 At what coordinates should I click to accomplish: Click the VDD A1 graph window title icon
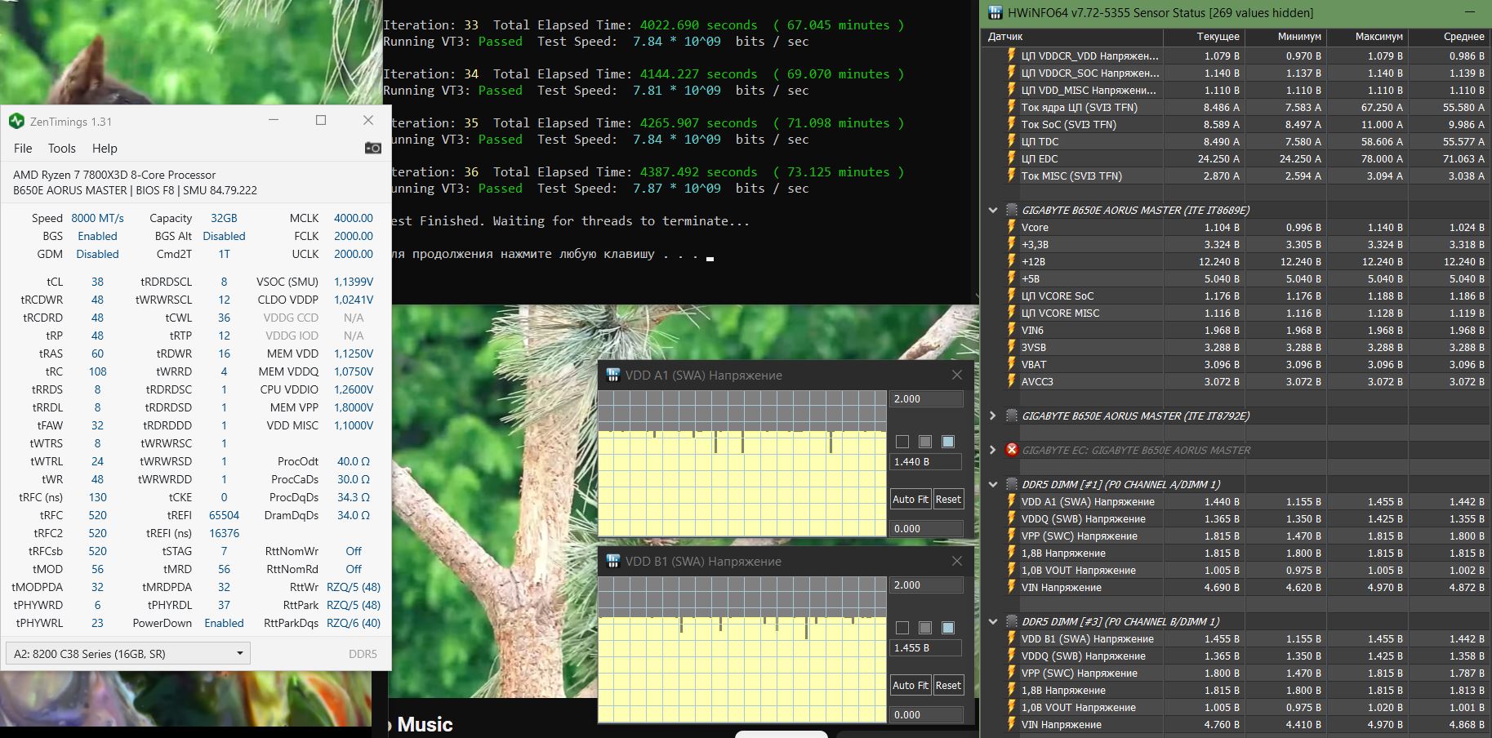point(612,376)
